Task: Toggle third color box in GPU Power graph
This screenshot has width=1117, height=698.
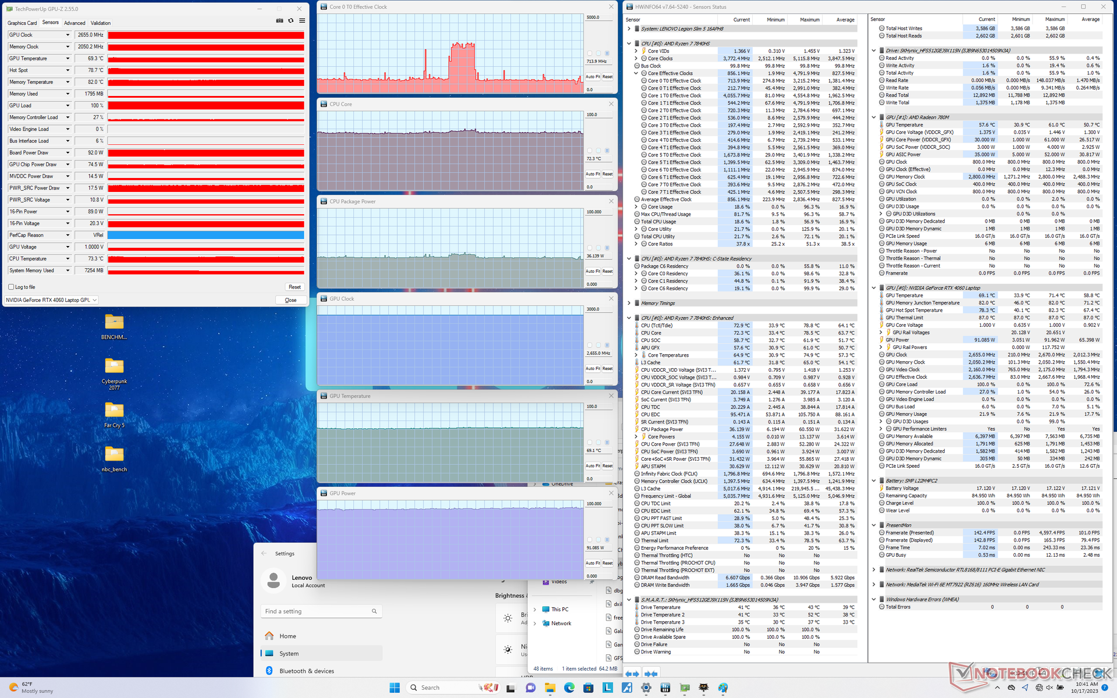Action: pos(607,540)
